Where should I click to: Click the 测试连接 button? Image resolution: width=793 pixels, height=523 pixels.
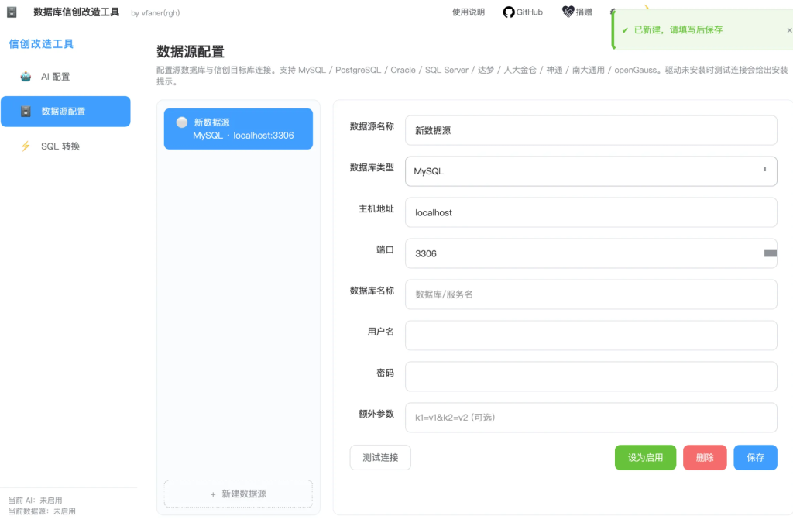pos(380,458)
